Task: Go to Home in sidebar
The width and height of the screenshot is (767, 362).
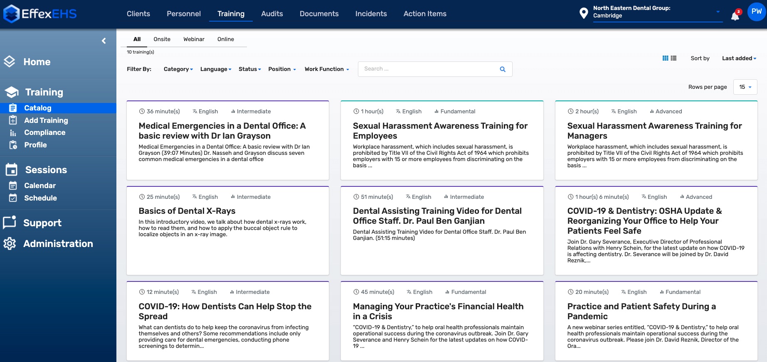Action: (37, 62)
